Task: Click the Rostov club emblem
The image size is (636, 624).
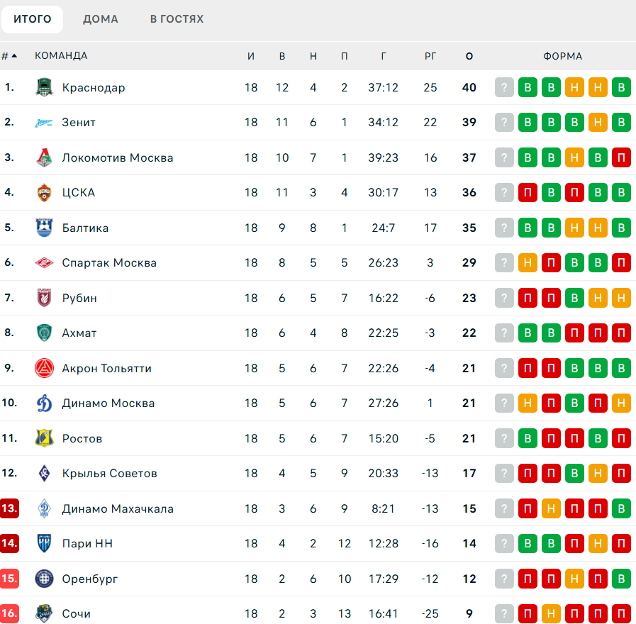Action: 44,438
